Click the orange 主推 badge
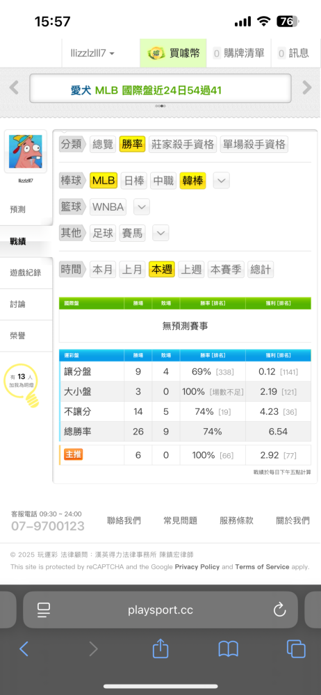321x695 pixels. click(74, 455)
